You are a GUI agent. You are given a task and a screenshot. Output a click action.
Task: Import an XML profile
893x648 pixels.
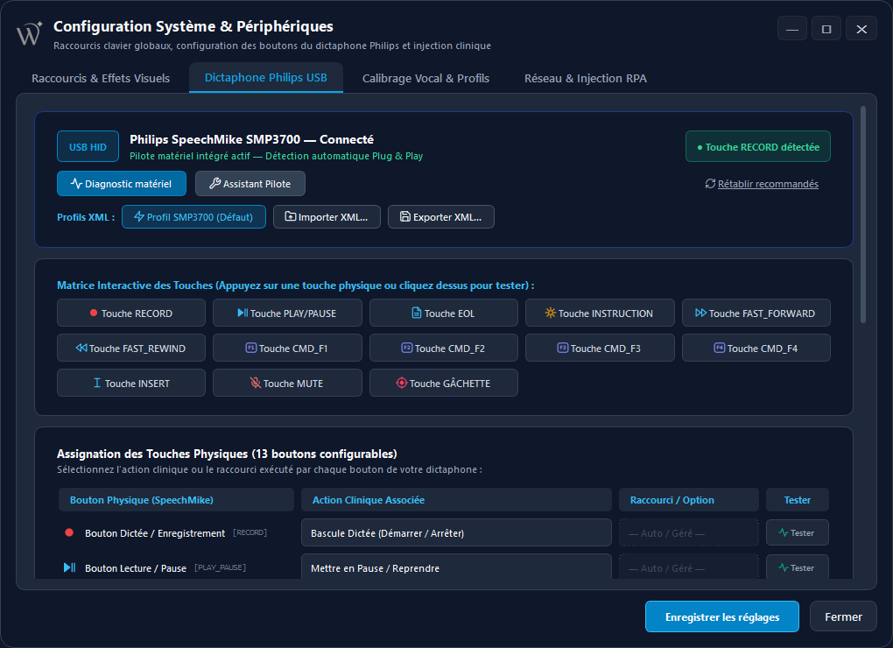click(327, 217)
